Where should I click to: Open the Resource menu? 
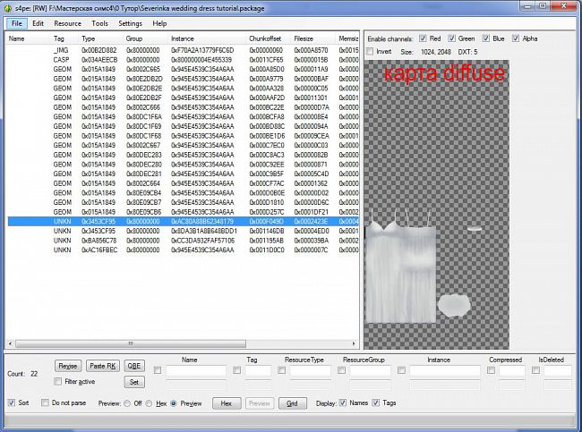coord(67,23)
